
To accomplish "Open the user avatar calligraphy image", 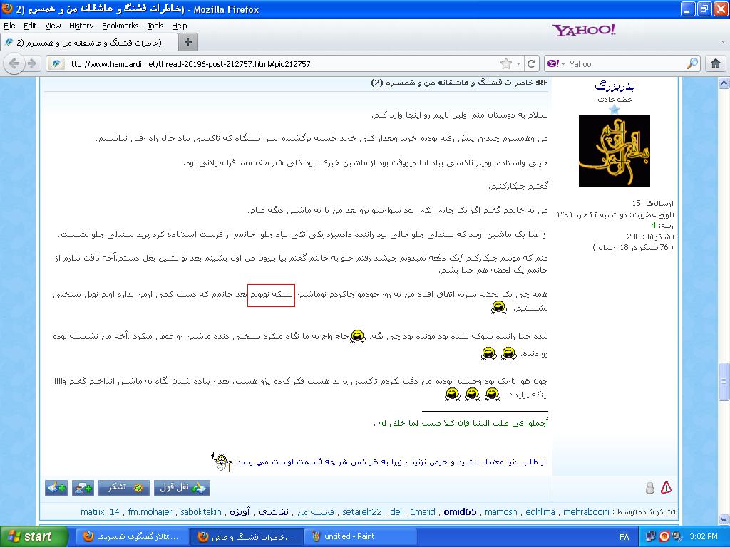I will (x=614, y=151).
